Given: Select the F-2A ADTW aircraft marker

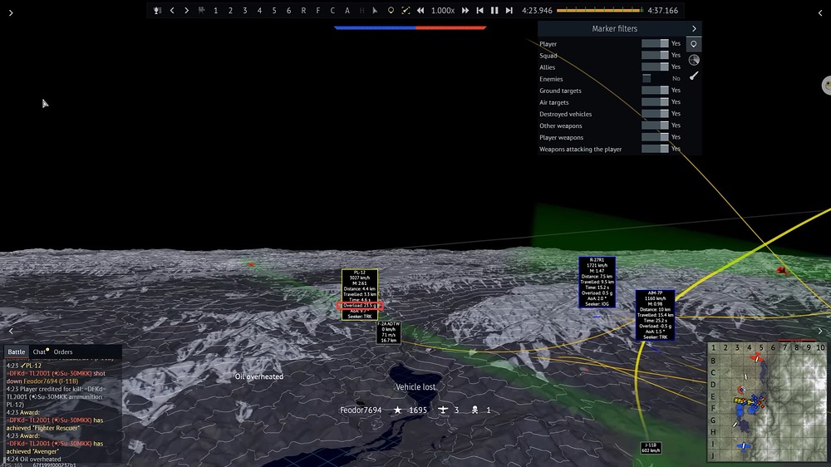Looking at the screenshot, I should coord(388,332).
